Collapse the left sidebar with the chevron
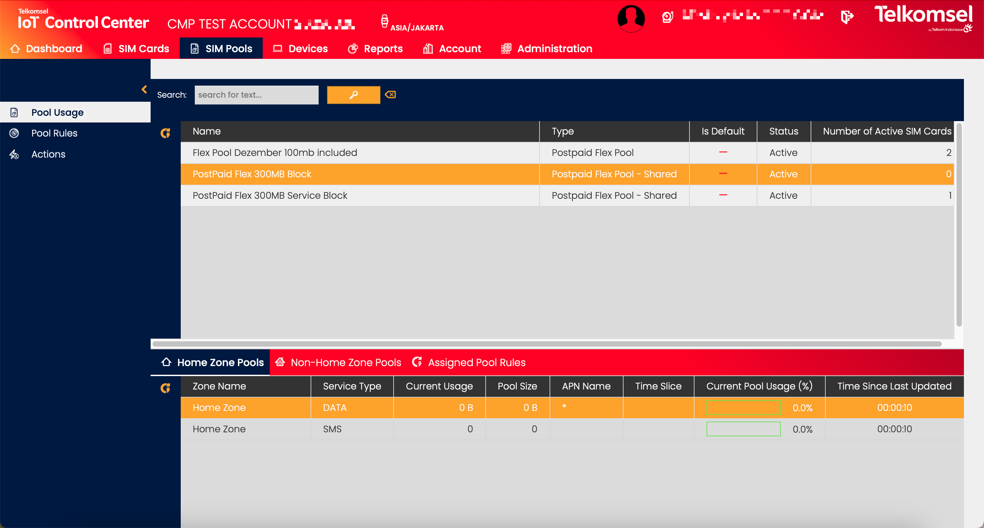Image resolution: width=984 pixels, height=528 pixels. point(144,89)
